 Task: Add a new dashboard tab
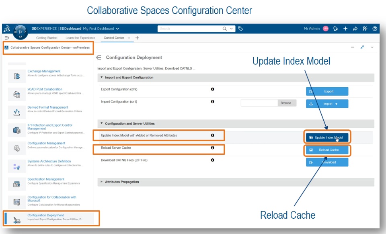137,38
